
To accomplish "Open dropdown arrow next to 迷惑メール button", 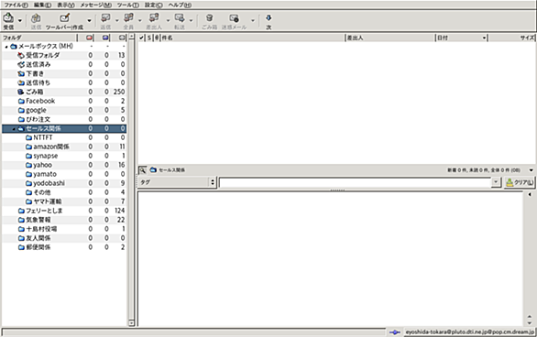I will click(253, 20).
